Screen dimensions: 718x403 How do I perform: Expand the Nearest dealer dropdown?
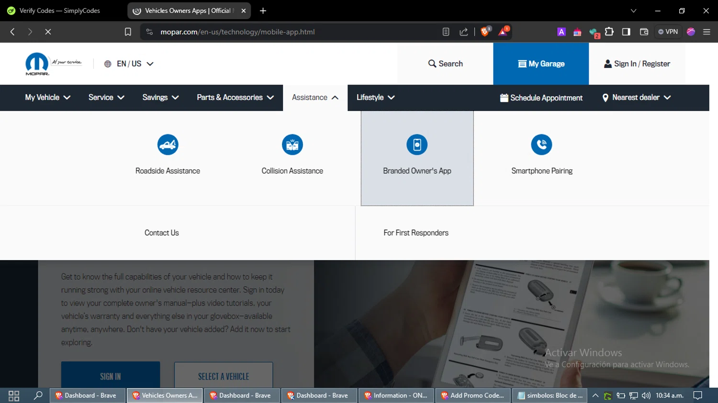(x=636, y=98)
